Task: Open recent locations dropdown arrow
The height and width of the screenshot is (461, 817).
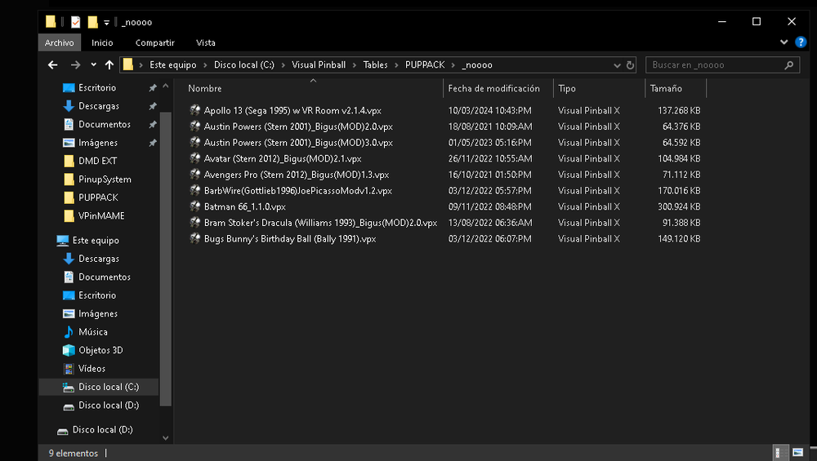Action: 93,65
